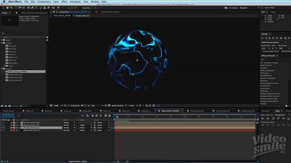Create new folder in Project panel

(x=6, y=106)
